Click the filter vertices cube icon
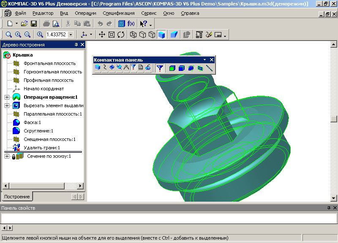This screenshot has height=243, width=338. [x=191, y=68]
